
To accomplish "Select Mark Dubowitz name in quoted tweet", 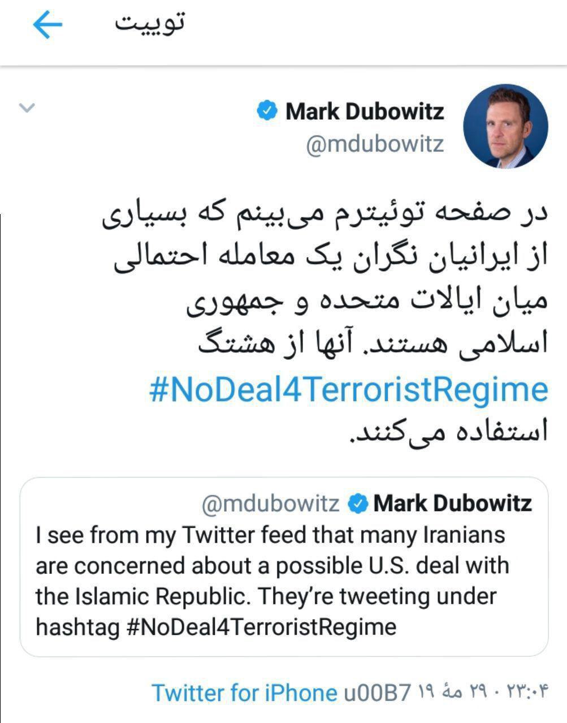I will click(452, 503).
